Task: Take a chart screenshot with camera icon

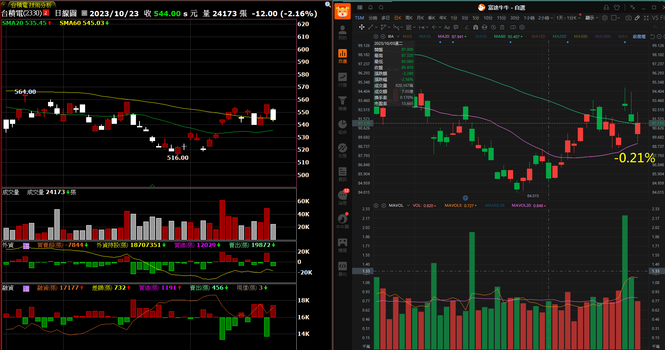Action: (629, 18)
